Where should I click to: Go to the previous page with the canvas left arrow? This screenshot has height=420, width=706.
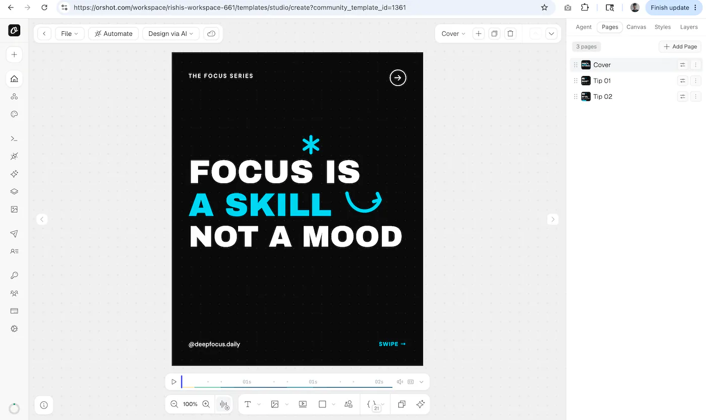click(42, 219)
